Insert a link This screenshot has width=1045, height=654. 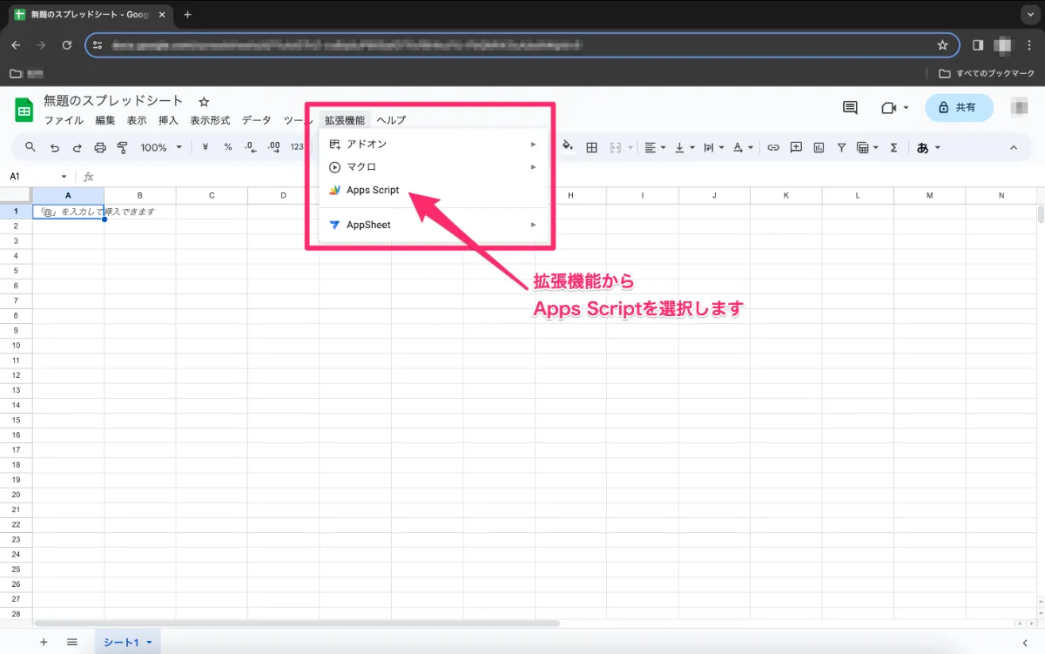click(x=772, y=147)
